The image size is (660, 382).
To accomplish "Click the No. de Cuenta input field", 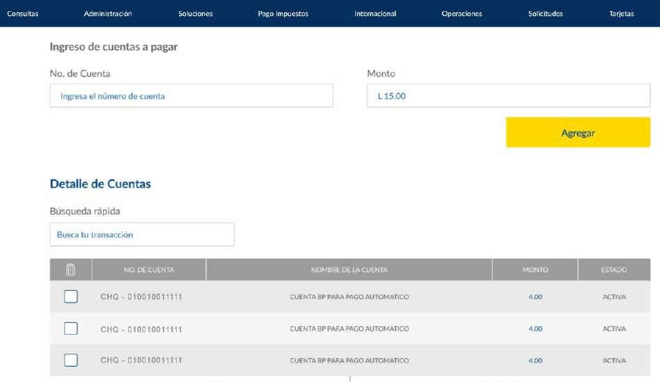I will [191, 95].
